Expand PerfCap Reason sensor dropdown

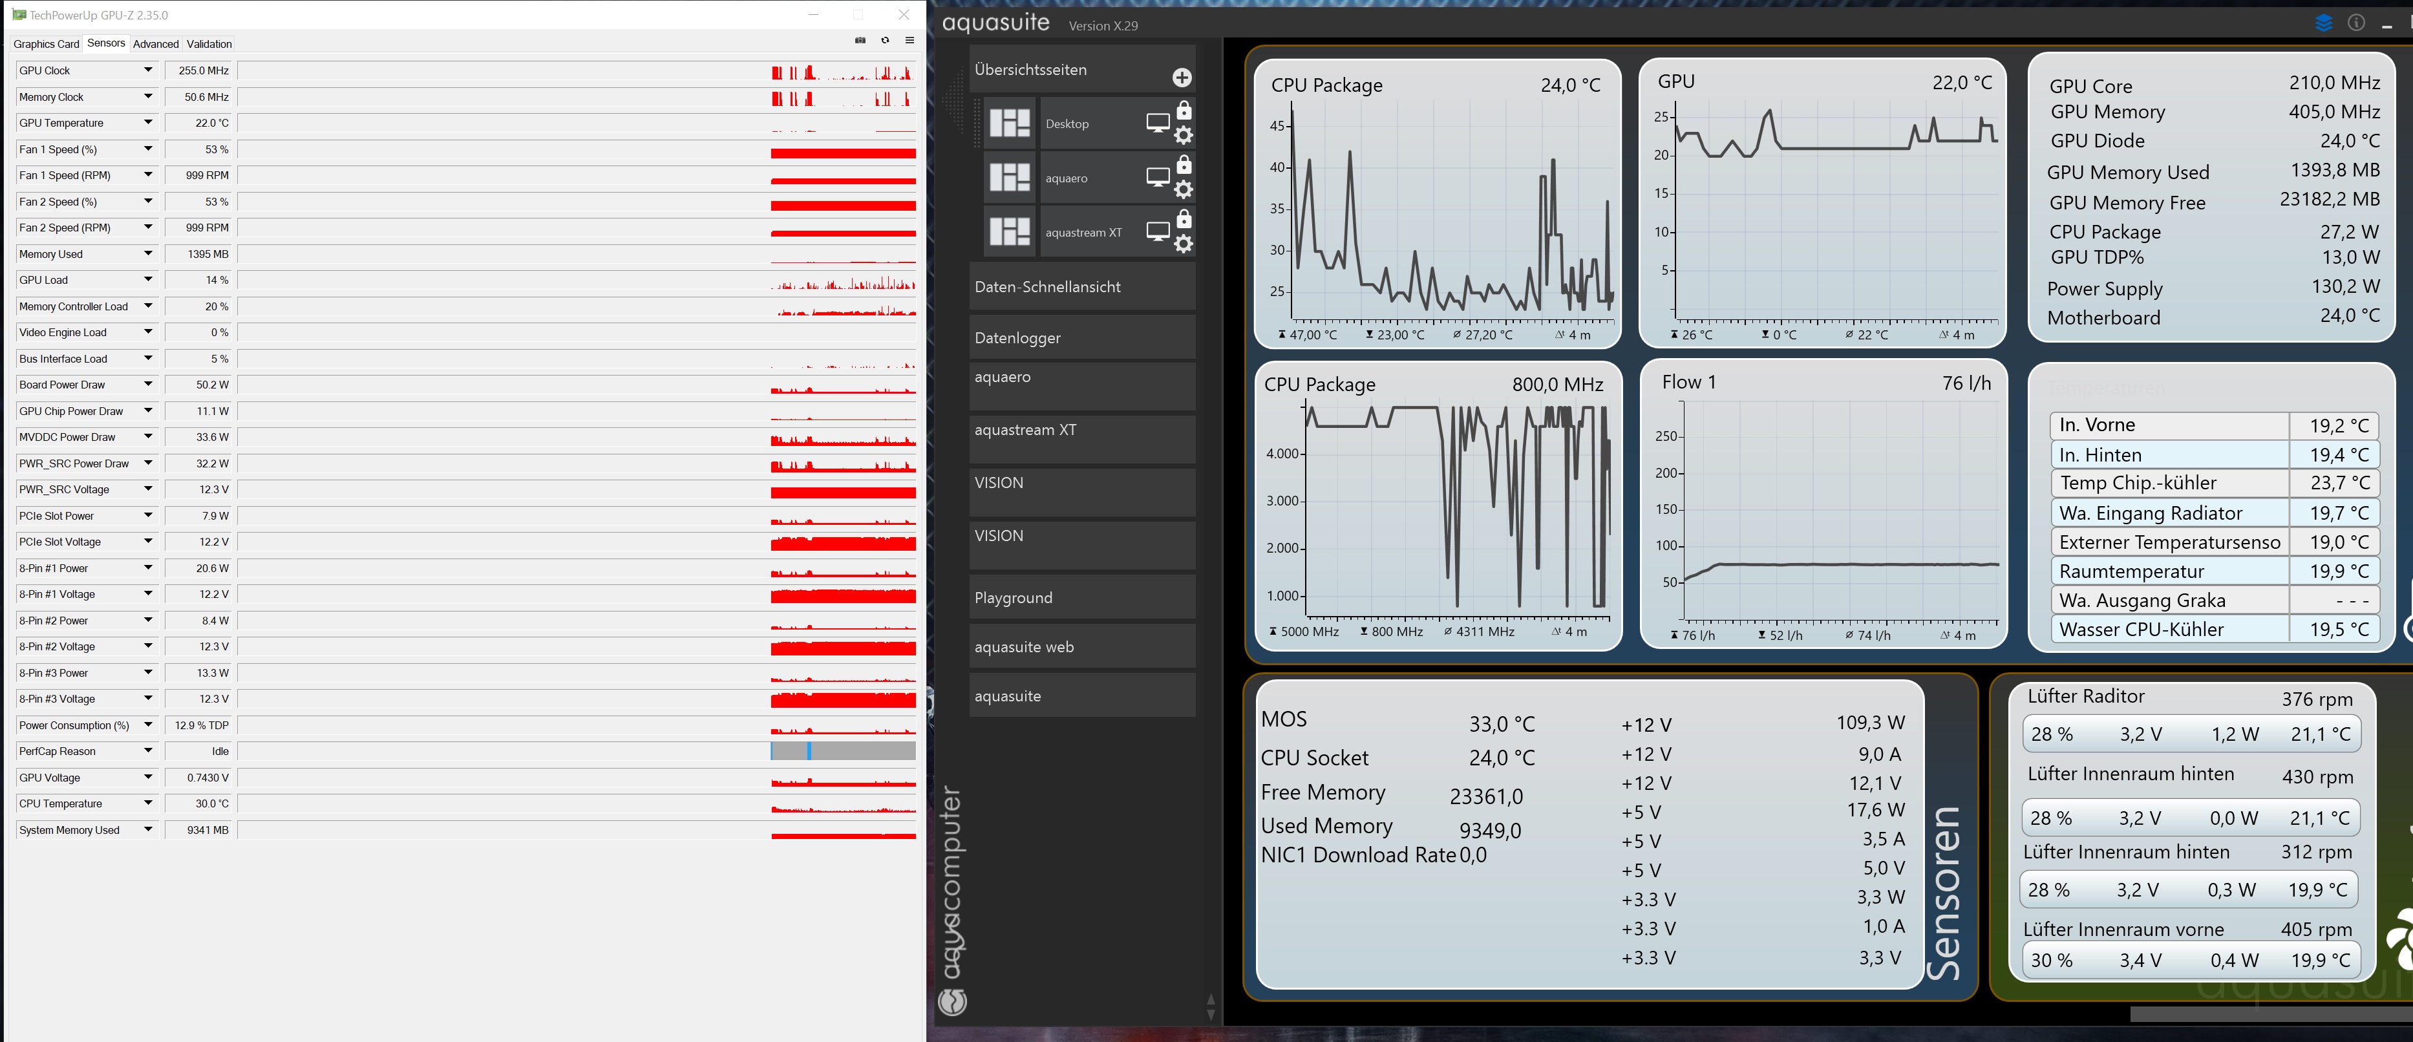tap(148, 750)
